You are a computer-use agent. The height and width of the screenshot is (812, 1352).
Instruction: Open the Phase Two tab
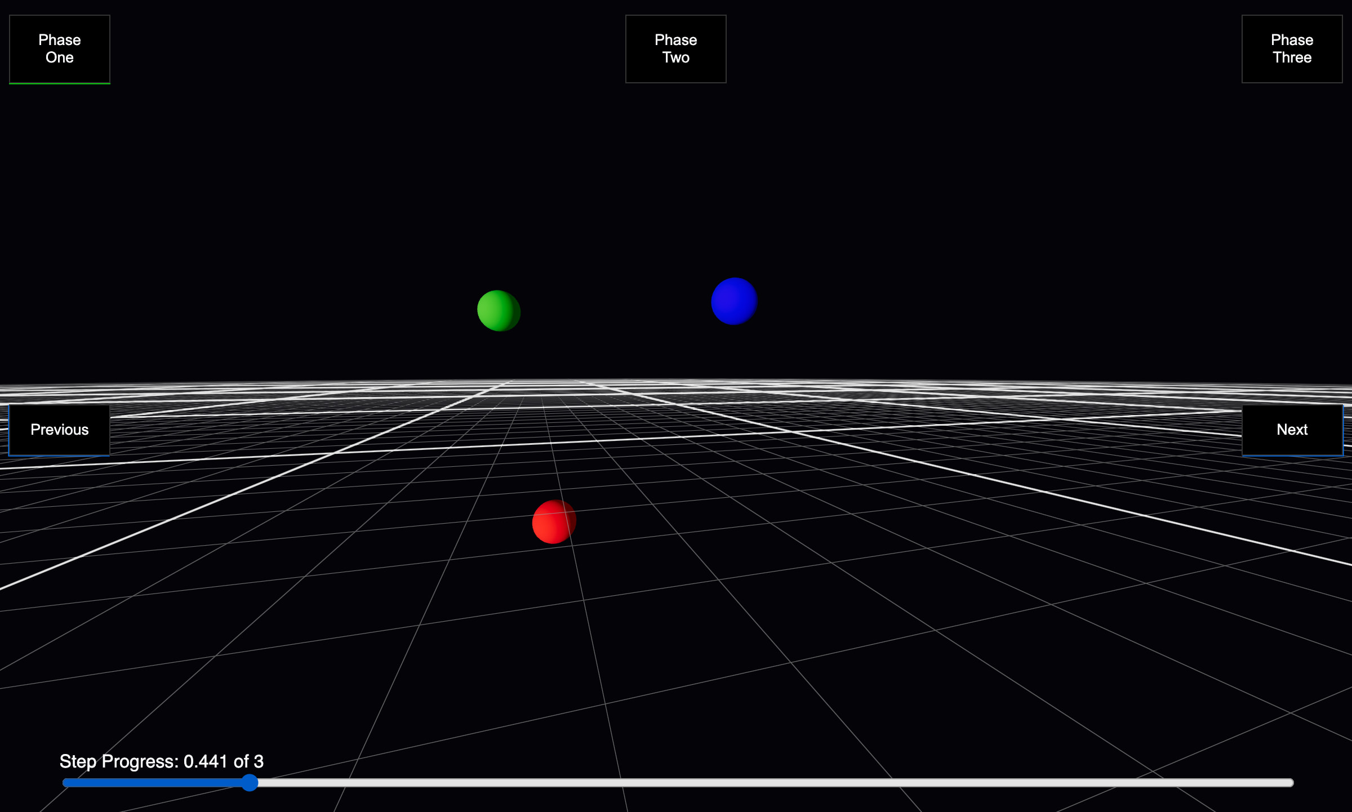click(676, 49)
